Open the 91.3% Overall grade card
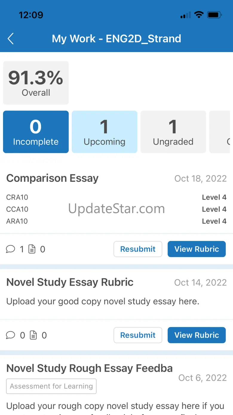This screenshot has height=415, width=233. (x=36, y=83)
